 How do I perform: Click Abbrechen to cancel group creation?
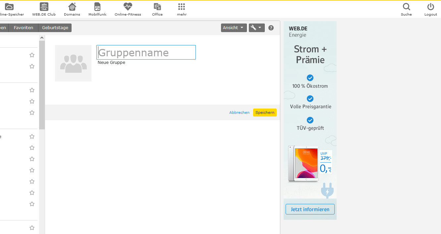pos(239,113)
